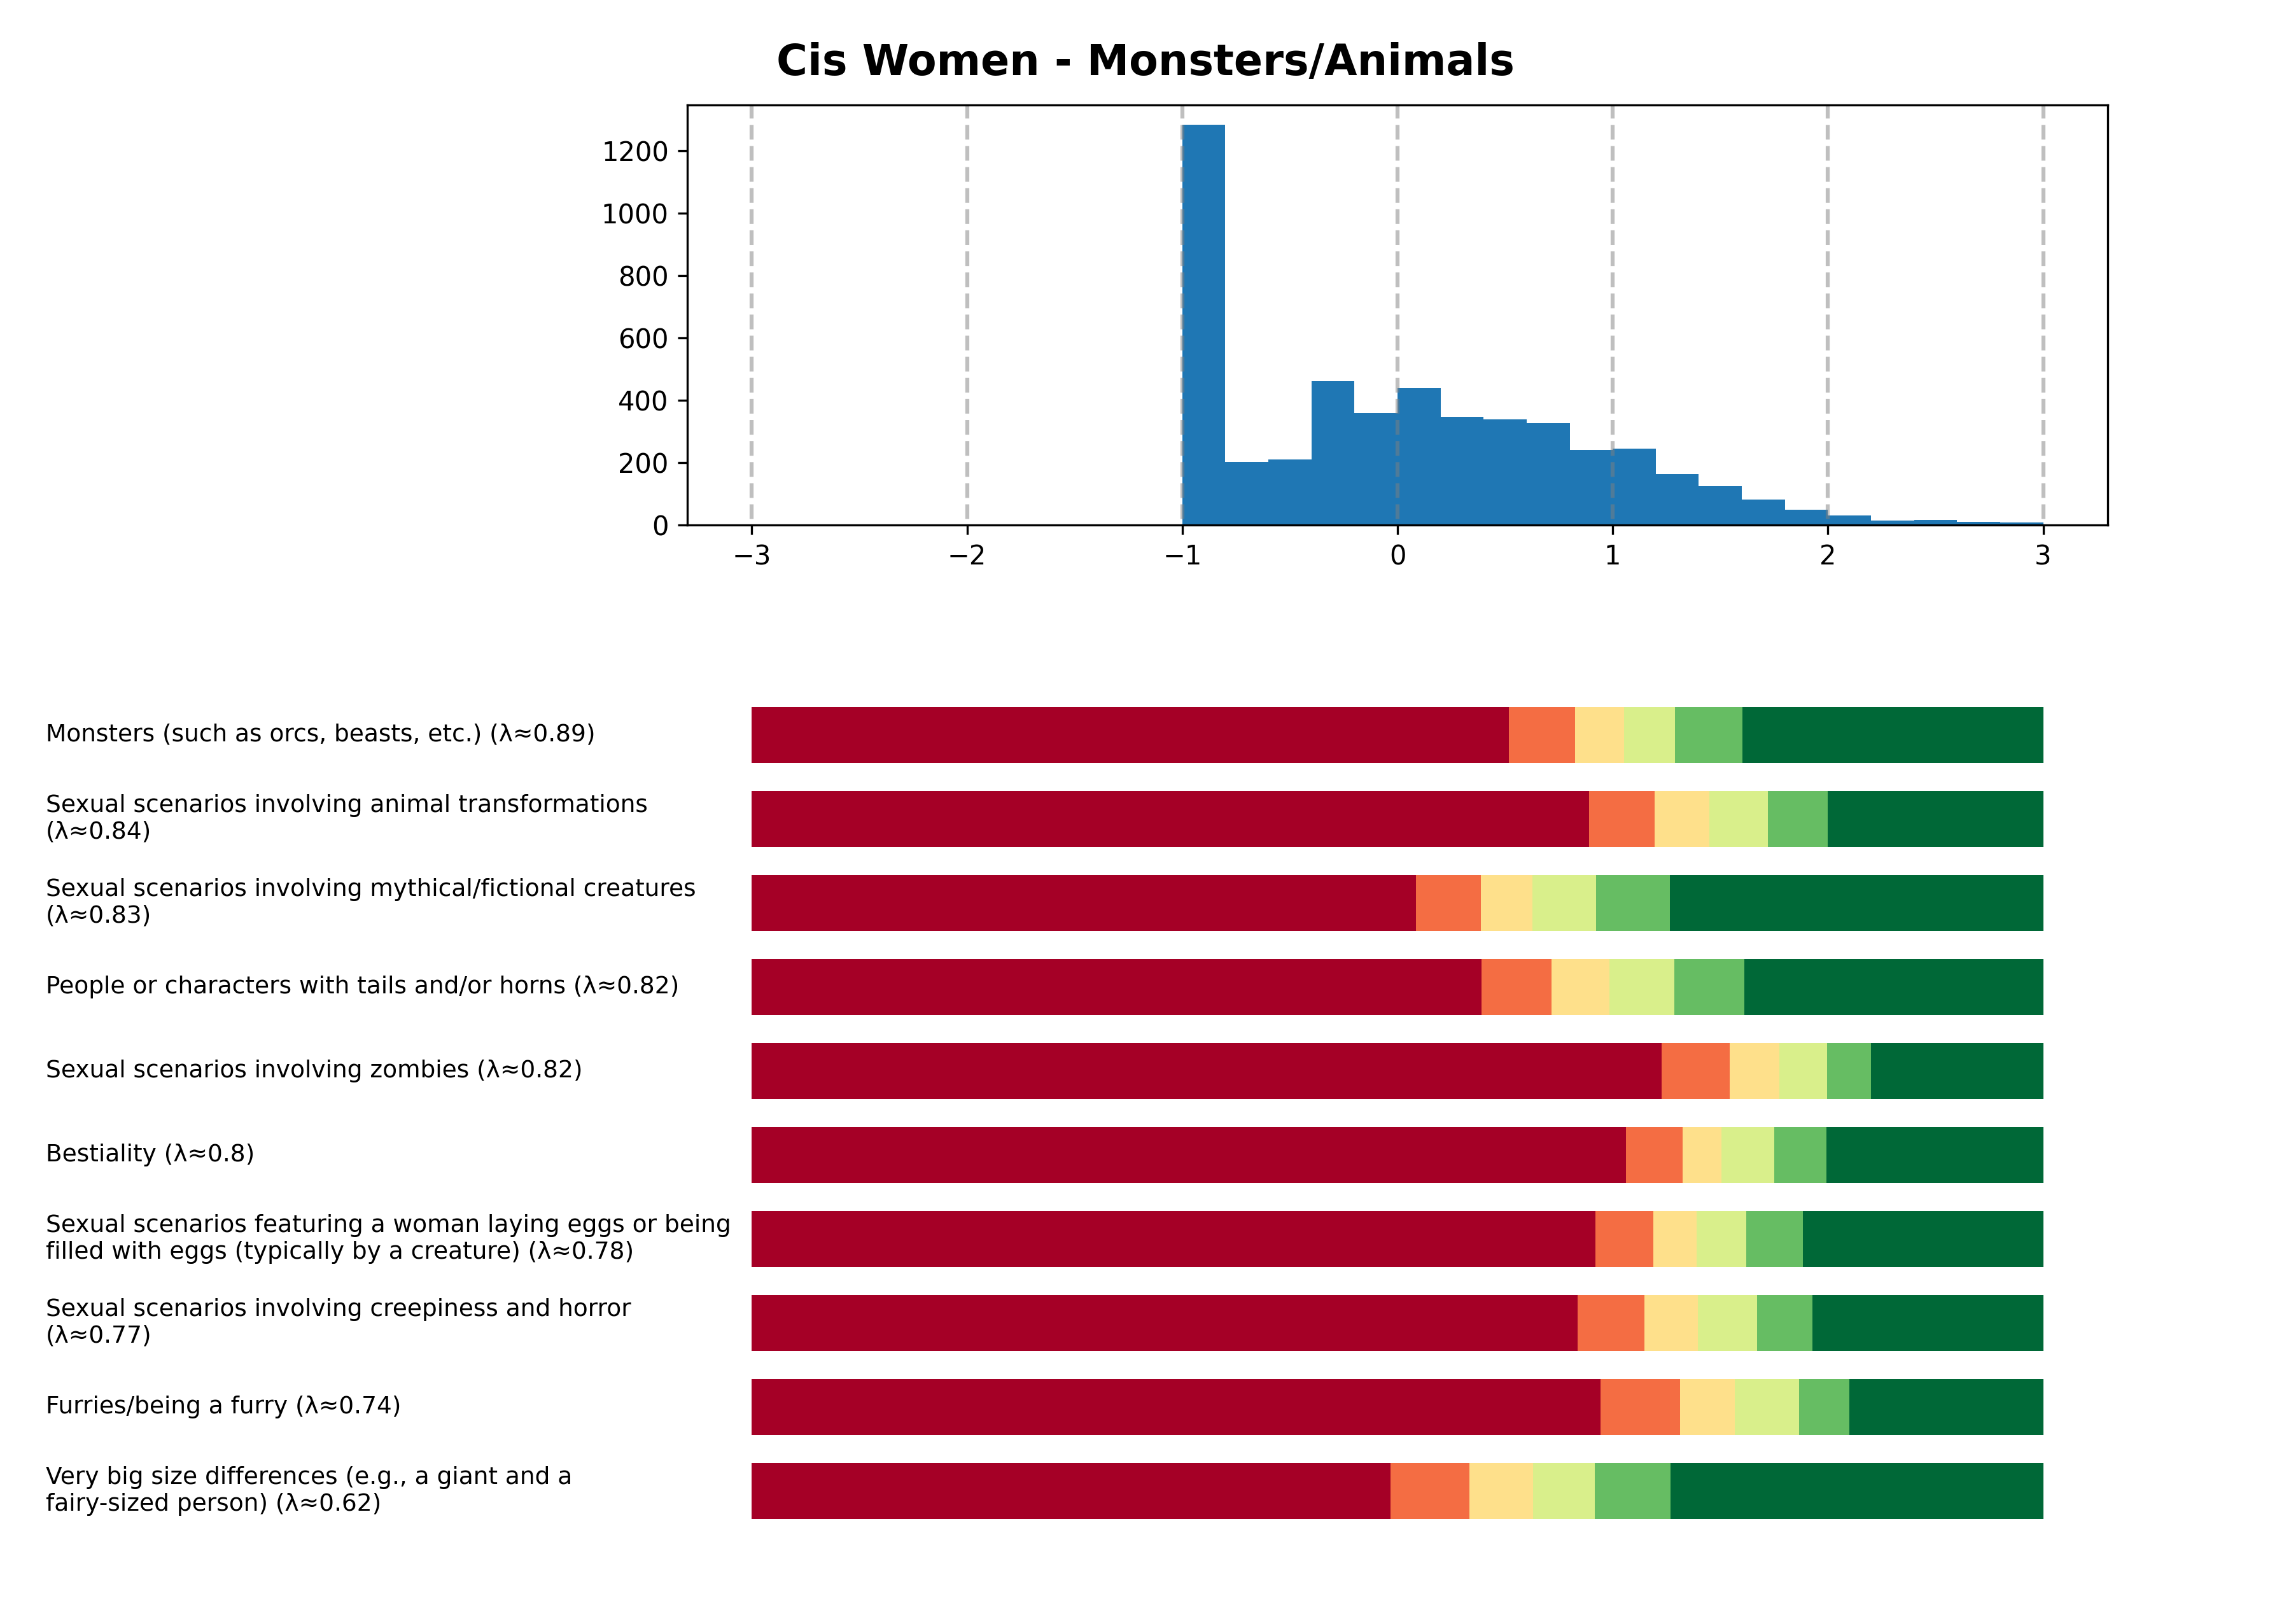Click the dark green segment of mythical/fictional creatures bar
2291x1624 pixels.
[1855, 903]
